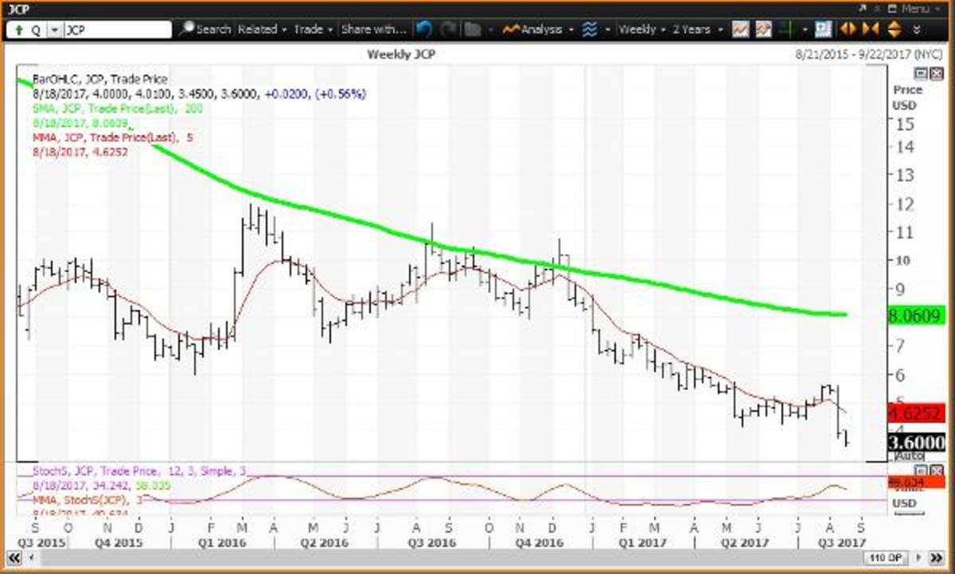Click the orange compress horizontally arrows icon

coord(871,29)
